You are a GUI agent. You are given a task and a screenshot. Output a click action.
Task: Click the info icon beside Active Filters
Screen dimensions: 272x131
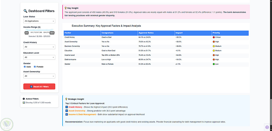tap(24, 99)
